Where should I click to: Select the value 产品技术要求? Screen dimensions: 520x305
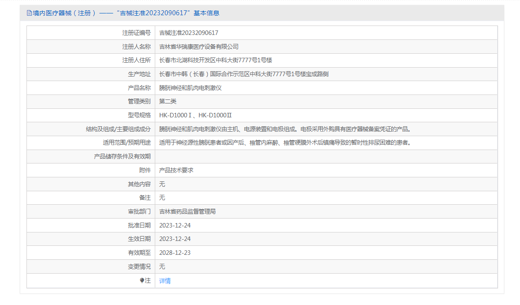pos(176,170)
